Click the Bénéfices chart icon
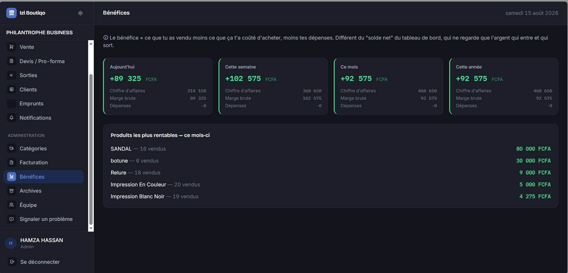This screenshot has width=568, height=273. pos(12,176)
